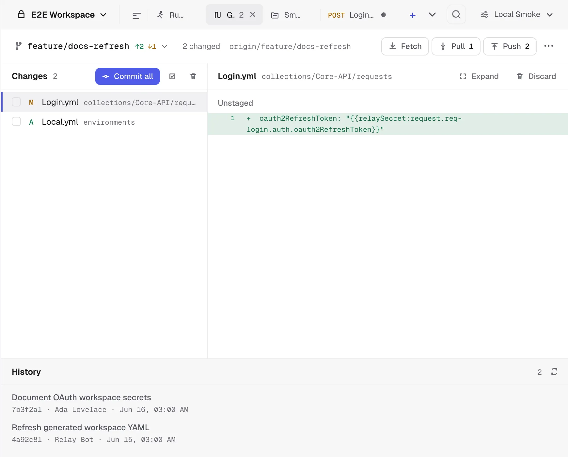Select Local.yml environments row

click(104, 122)
